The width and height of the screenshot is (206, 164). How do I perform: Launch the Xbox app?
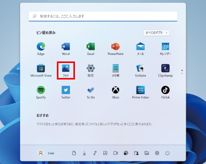[115, 92]
